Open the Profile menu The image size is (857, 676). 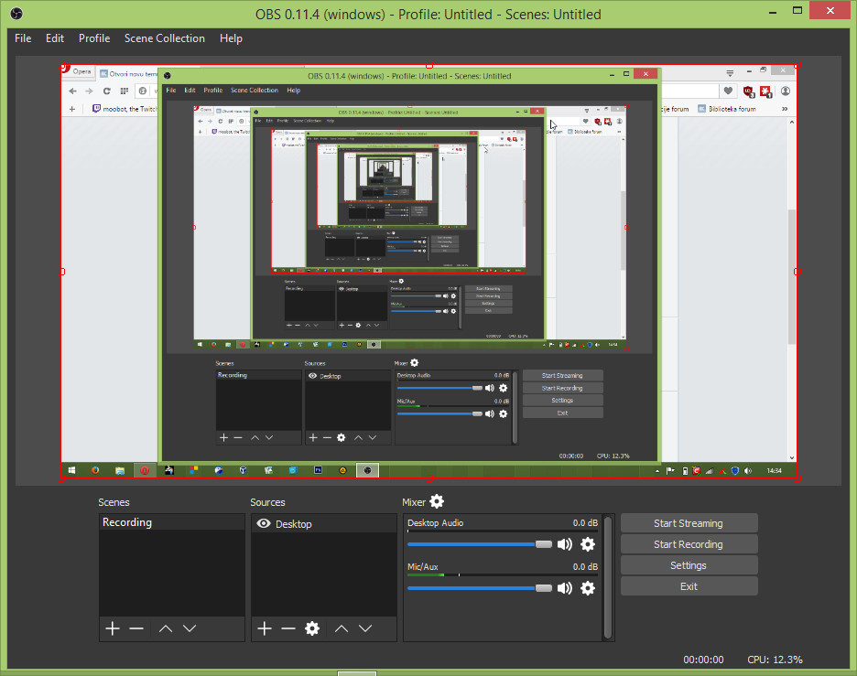tap(94, 38)
